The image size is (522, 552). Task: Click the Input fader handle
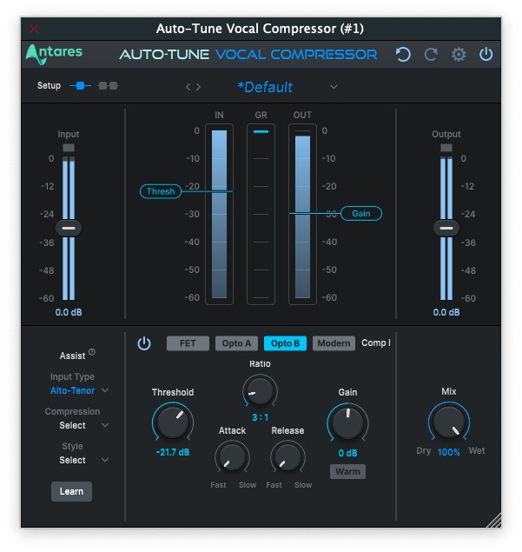pos(69,228)
